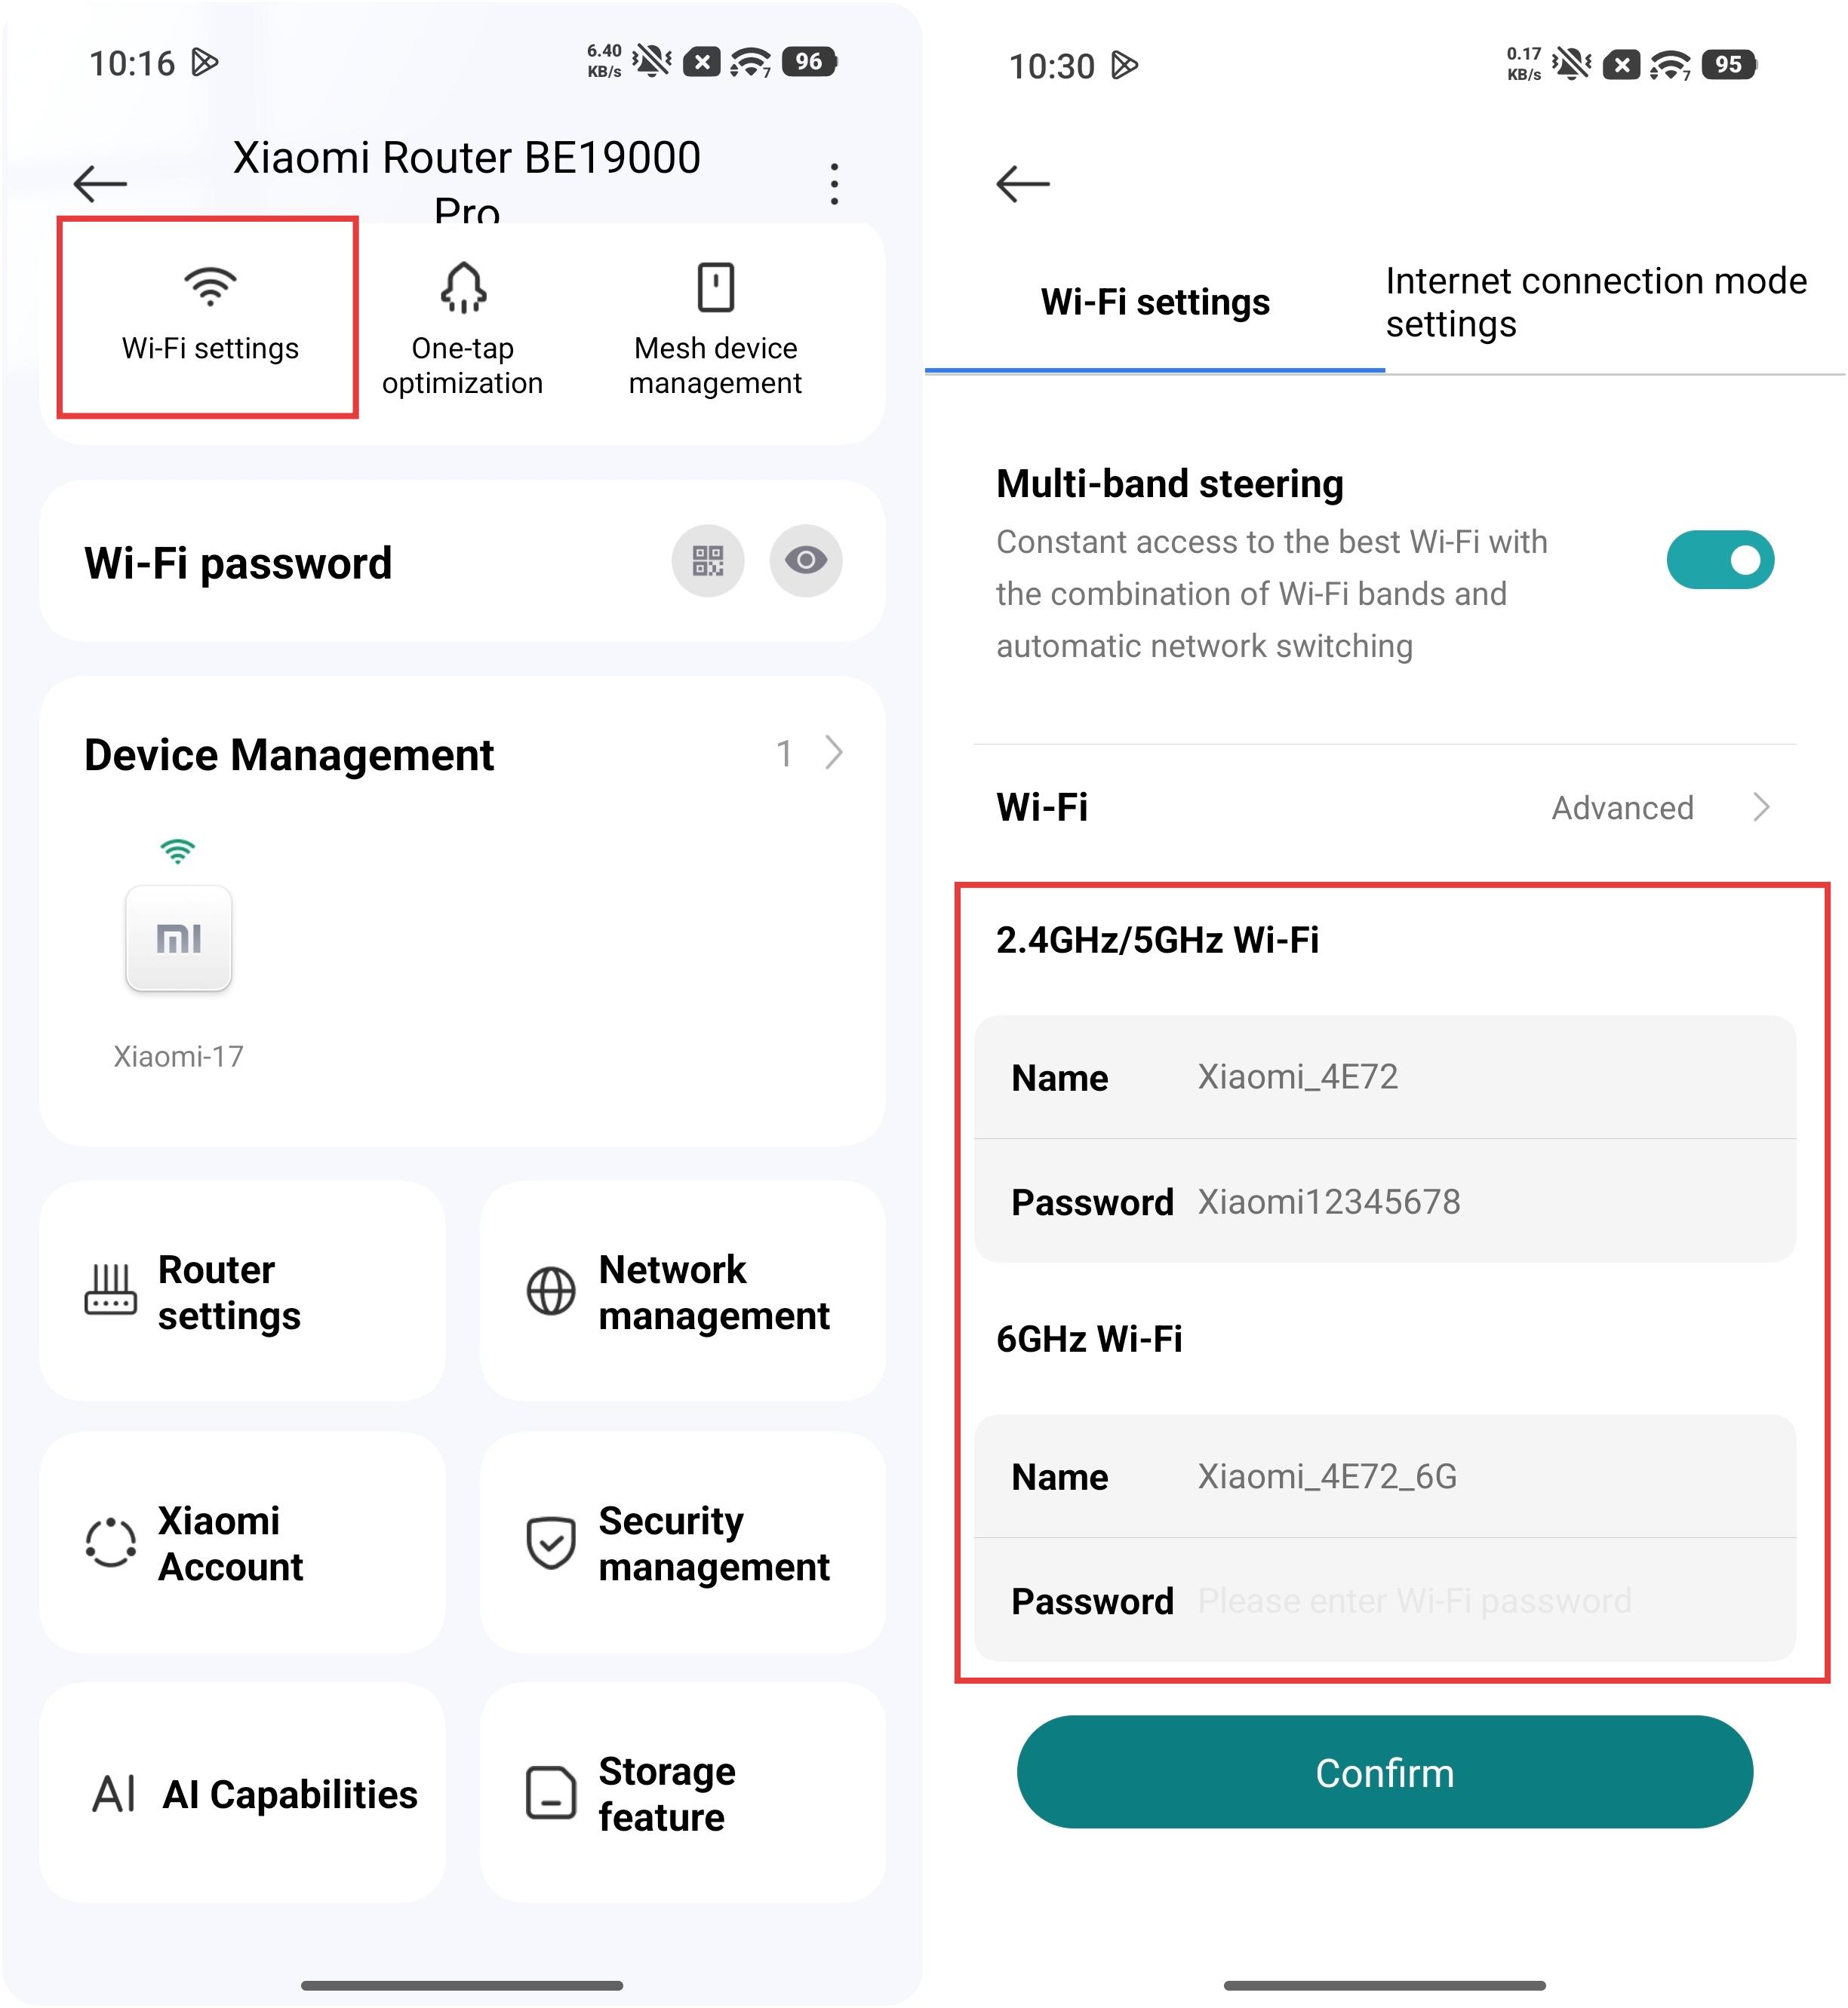Open Advanced Wi-Fi options chevron
This screenshot has height=2008, width=1848.
[1761, 808]
